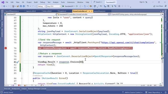The height and width of the screenshot is (94, 168).
Task: Click Add to Source Control in status bar
Action: tap(132, 92)
